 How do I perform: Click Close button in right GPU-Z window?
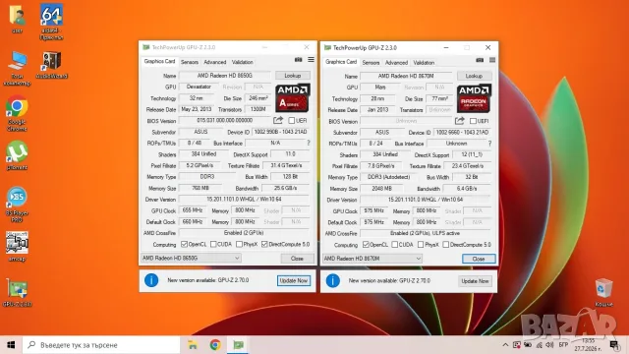coord(479,259)
